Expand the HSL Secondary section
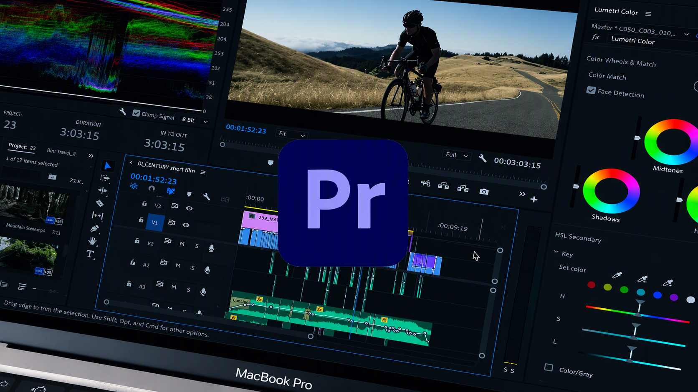The height and width of the screenshot is (392, 698). click(578, 237)
